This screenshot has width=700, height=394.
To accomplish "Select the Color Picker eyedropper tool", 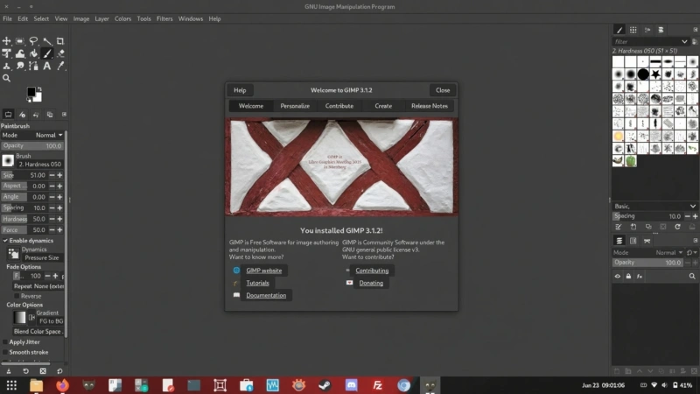I will click(x=60, y=67).
